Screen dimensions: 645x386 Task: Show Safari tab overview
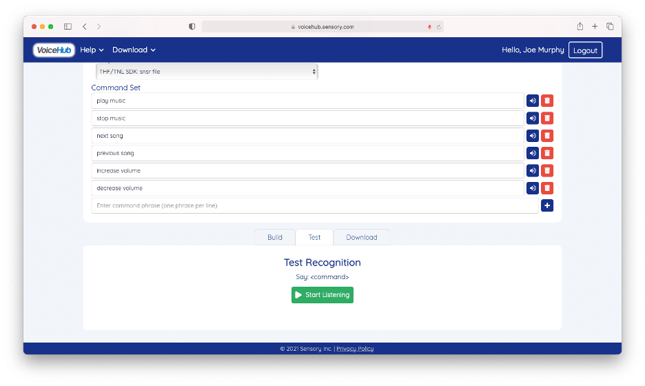point(610,26)
